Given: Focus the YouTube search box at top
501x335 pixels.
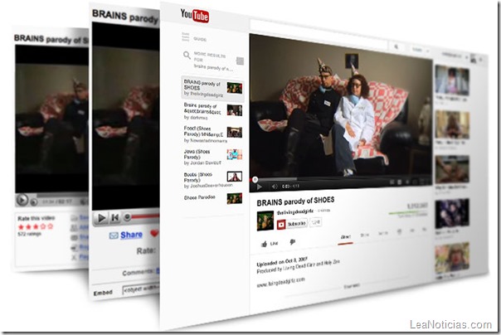Looking at the screenshot, I should (x=318, y=34).
